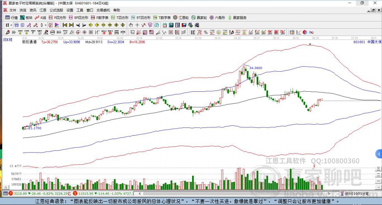Click the first yellow diamond left-arrow icon
Viewport: 382px width, 205px height.
point(90,25)
